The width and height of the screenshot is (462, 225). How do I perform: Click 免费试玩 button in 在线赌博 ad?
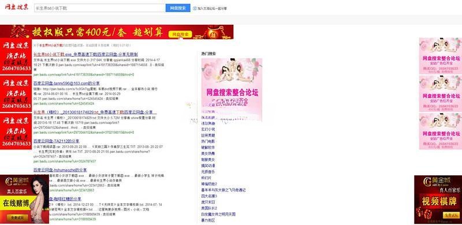pyautogui.click(x=18, y=217)
